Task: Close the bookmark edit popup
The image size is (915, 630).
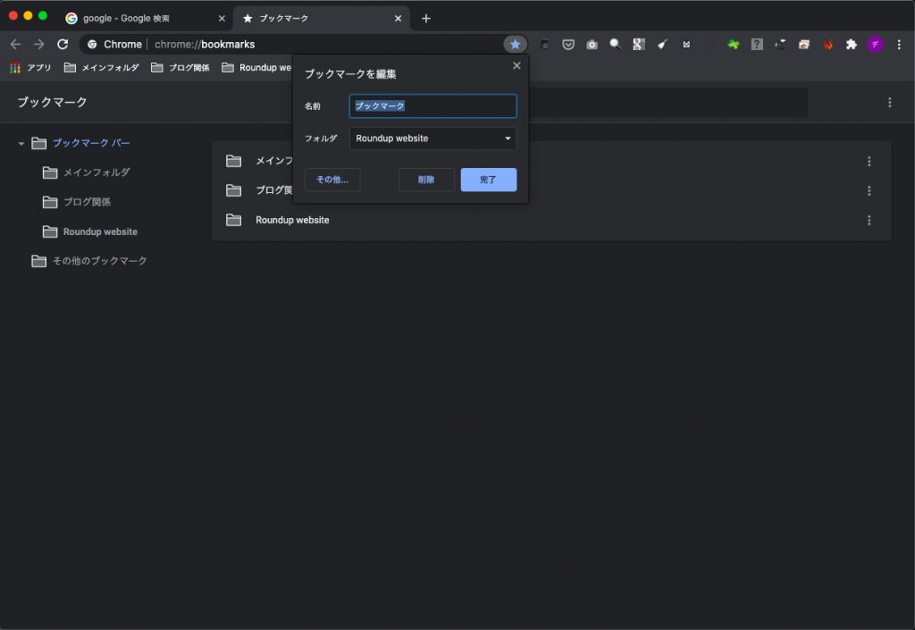Action: coord(516,66)
